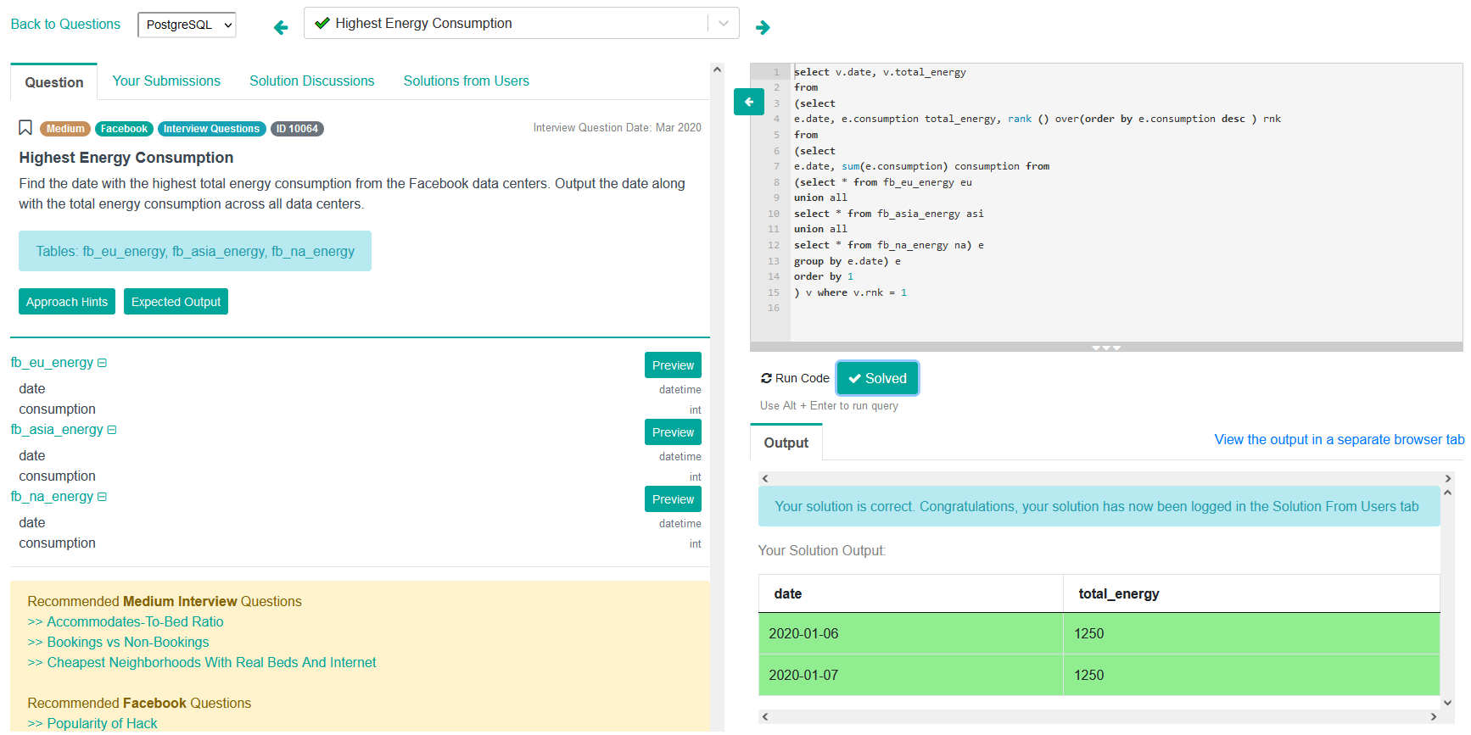Screen dimensions: 1471x735
Task: Click the ID 10064 badge
Action: coord(297,129)
